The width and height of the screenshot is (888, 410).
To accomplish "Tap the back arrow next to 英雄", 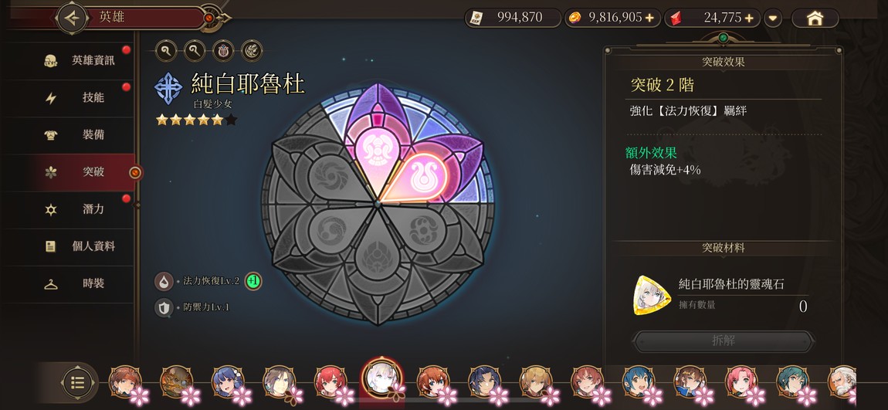I will point(72,18).
